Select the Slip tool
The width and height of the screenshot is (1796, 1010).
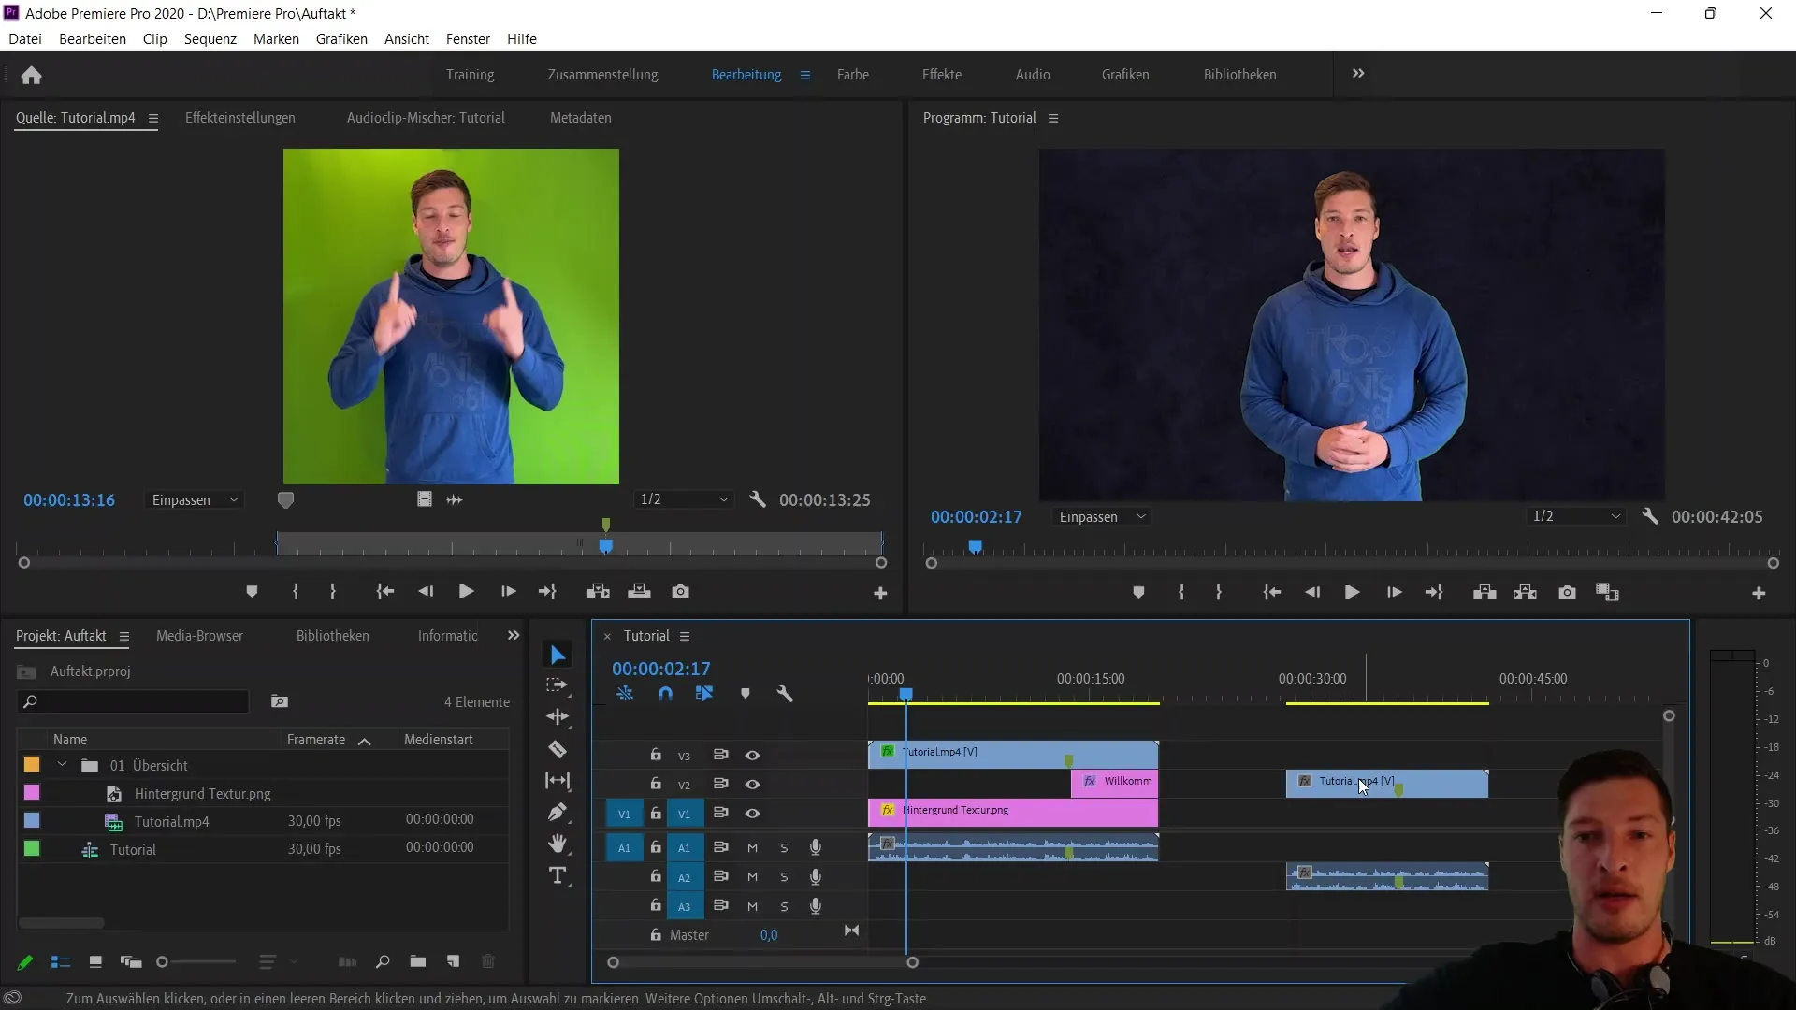(558, 781)
